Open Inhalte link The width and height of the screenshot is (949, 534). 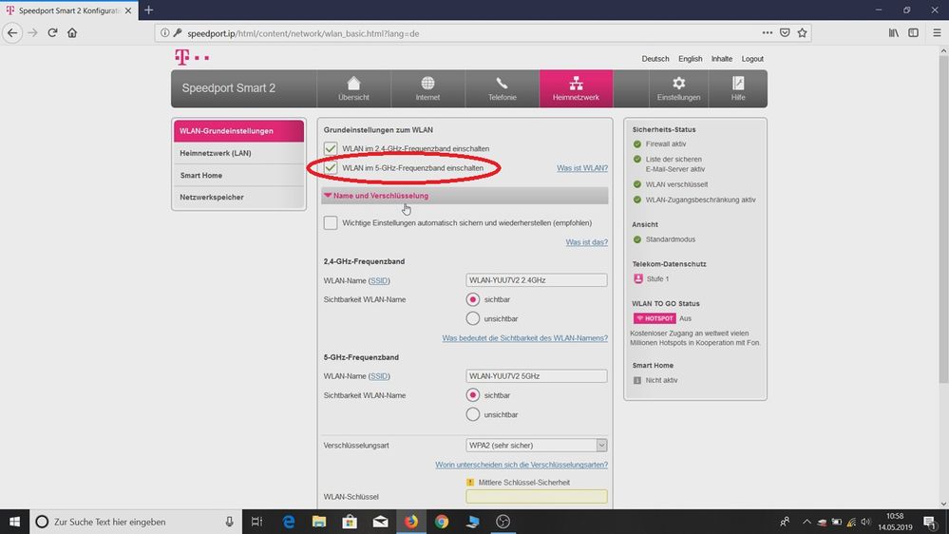721,59
